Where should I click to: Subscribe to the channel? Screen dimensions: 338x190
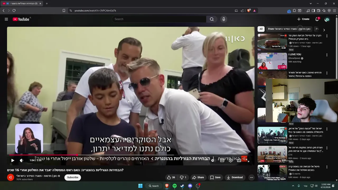coord(73,177)
